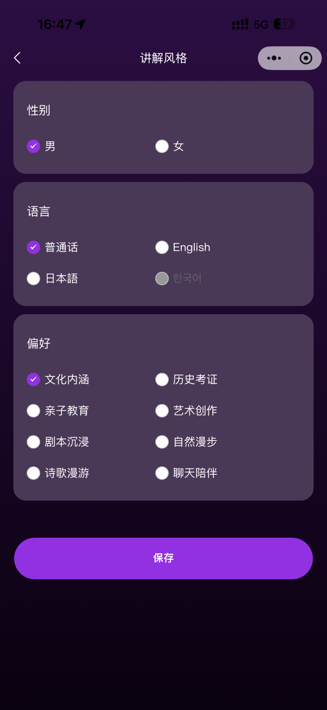Click the checkmark icon next to 男
The width and height of the screenshot is (327, 710).
(x=33, y=146)
